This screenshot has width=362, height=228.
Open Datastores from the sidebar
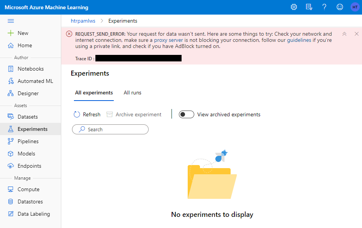point(31,202)
